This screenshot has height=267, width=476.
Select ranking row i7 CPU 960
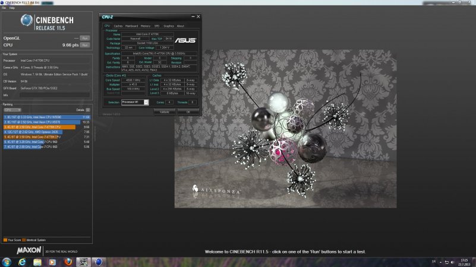click(x=47, y=142)
